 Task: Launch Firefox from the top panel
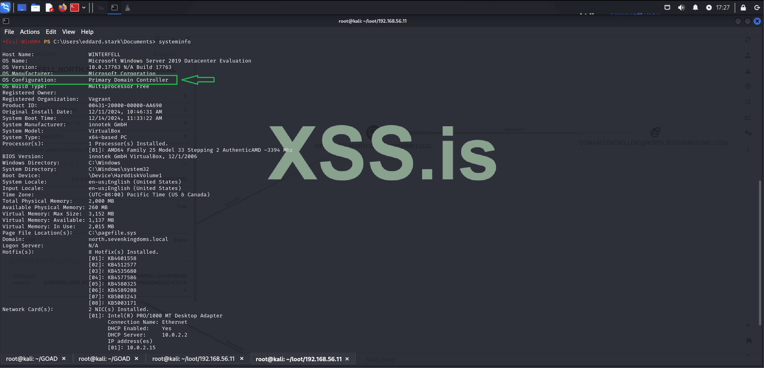pos(63,8)
